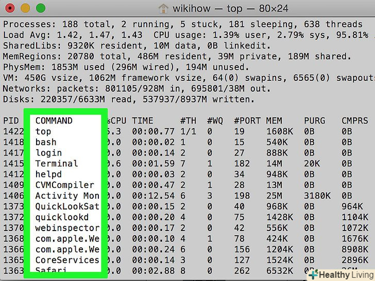Click PID 1366 in the process list

coord(13,249)
